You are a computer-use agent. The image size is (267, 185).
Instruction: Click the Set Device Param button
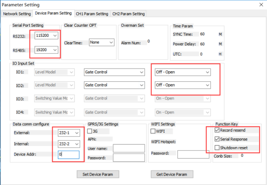pyautogui.click(x=98, y=175)
